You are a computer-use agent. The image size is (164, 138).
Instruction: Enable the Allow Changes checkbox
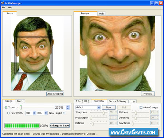[141, 107]
